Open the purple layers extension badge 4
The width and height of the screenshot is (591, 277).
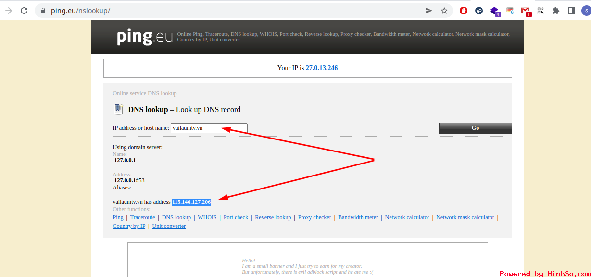pyautogui.click(x=495, y=11)
